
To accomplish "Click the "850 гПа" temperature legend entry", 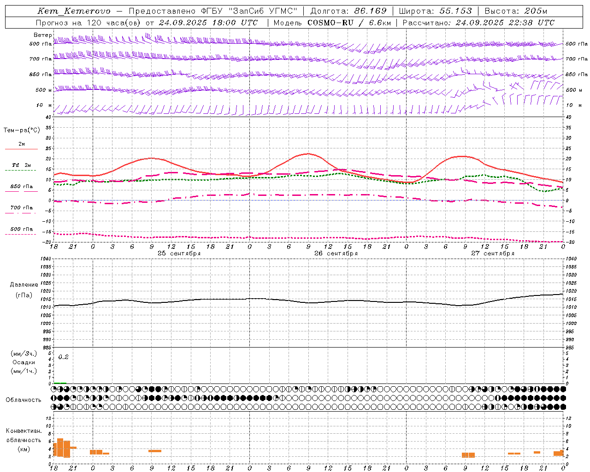I will pos(21,187).
